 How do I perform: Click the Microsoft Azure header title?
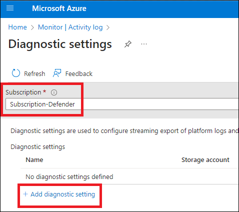[59, 8]
